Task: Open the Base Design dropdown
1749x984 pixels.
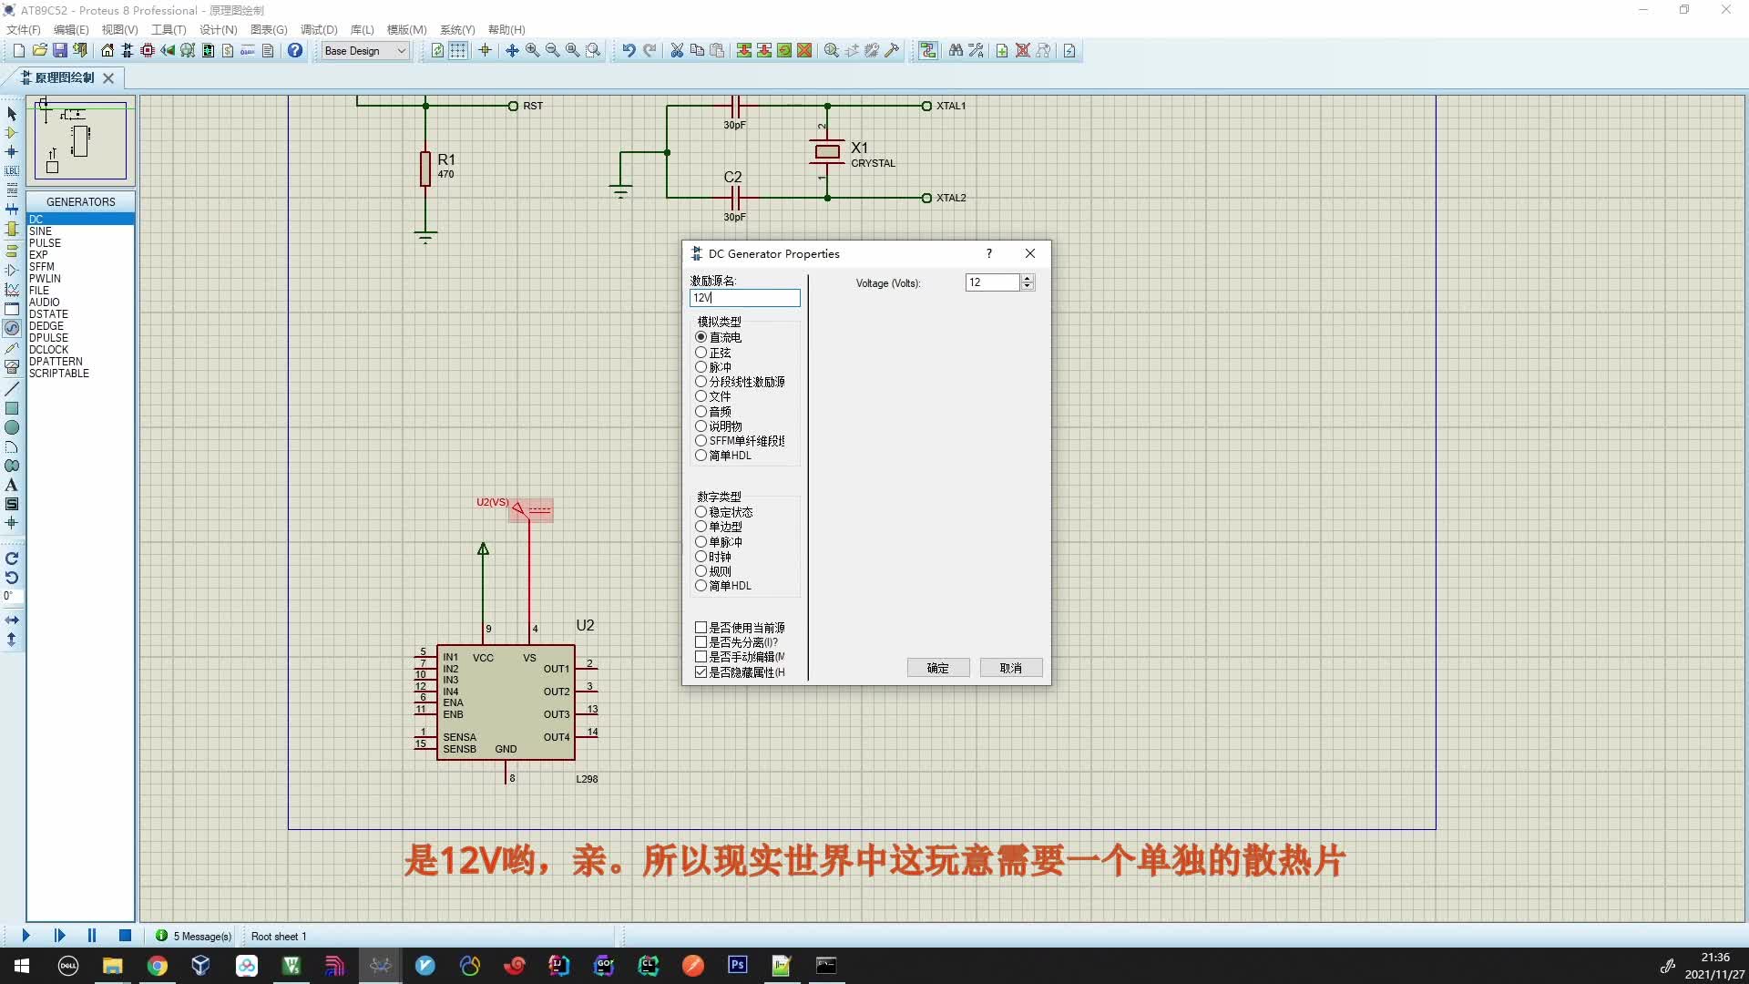Action: point(401,51)
